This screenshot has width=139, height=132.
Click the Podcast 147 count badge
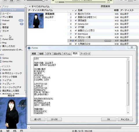(x=21, y=20)
